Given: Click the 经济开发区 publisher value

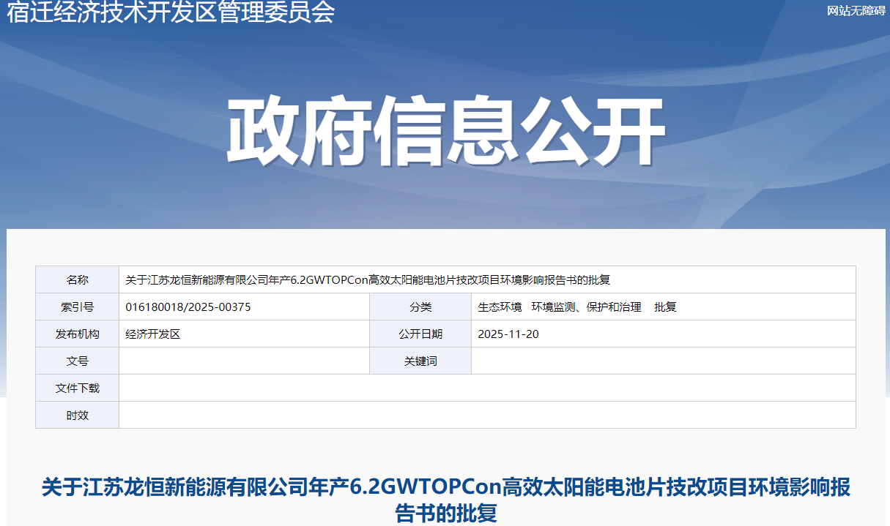Looking at the screenshot, I should pyautogui.click(x=152, y=334).
